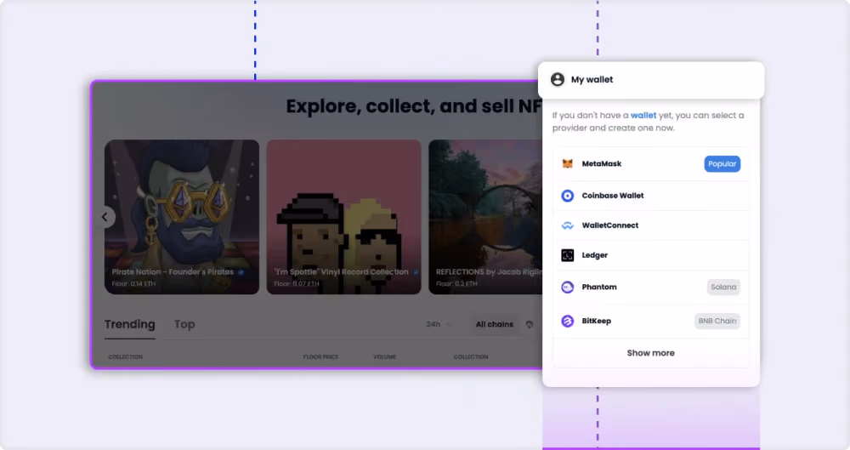Screen dimensions: 850x450
Task: Click the VOLUME column header
Action: (x=384, y=356)
